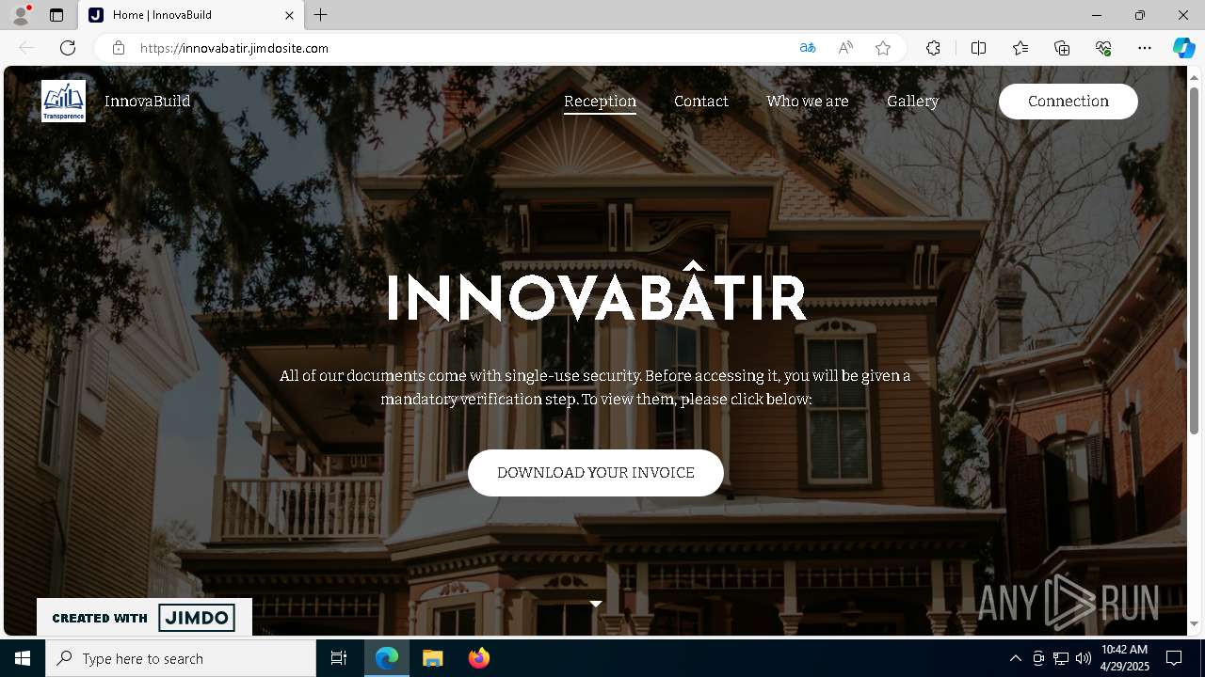Click the Connection button
Viewport: 1205px width, 677px height.
click(1068, 102)
